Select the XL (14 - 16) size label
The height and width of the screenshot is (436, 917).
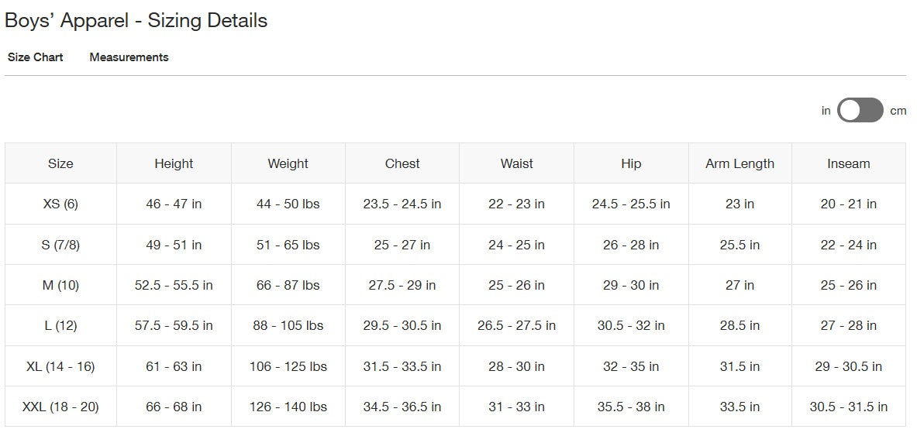pyautogui.click(x=60, y=366)
